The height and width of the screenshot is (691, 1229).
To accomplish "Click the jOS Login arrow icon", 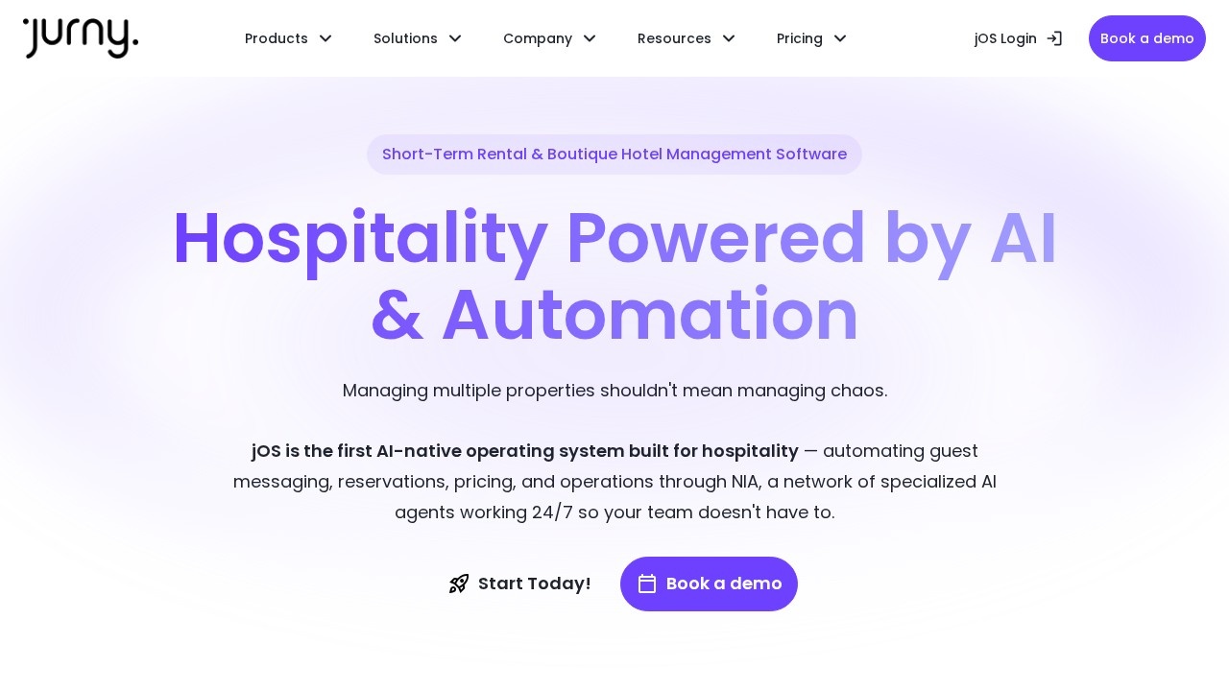I will [1054, 38].
